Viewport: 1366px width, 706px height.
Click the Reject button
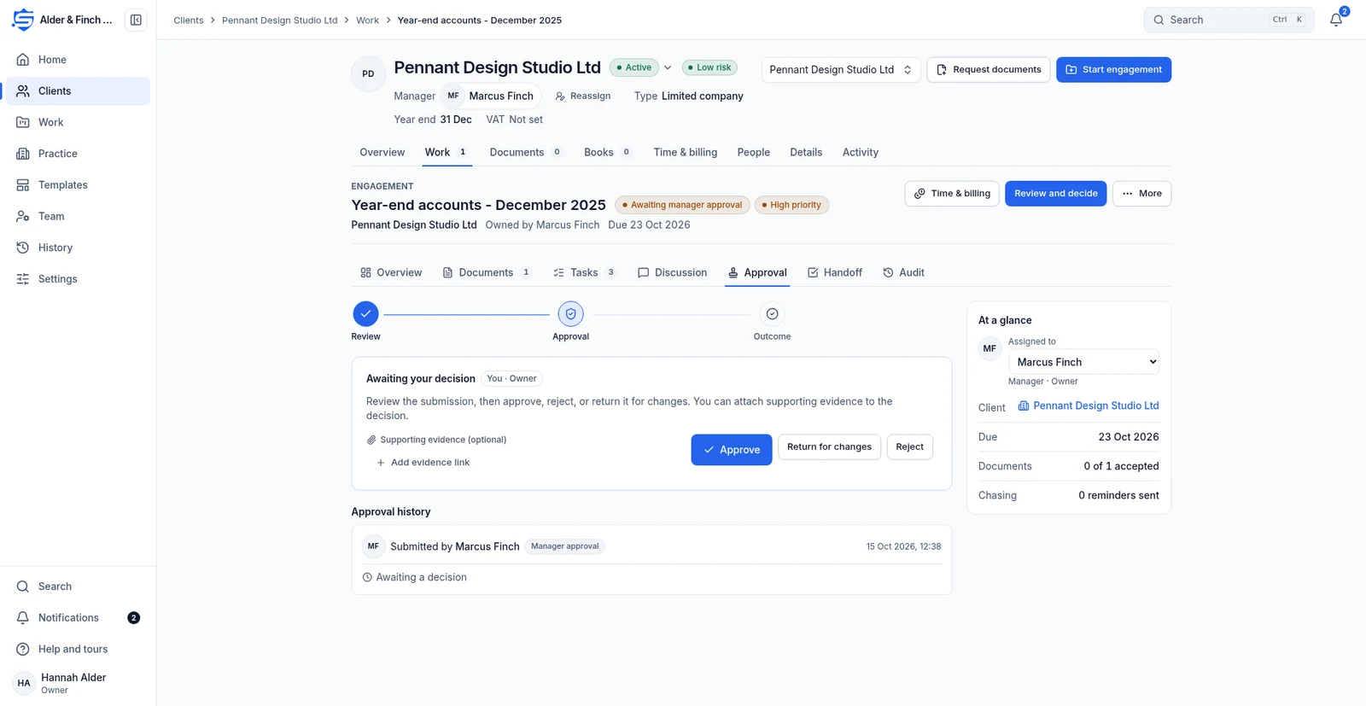pyautogui.click(x=909, y=447)
